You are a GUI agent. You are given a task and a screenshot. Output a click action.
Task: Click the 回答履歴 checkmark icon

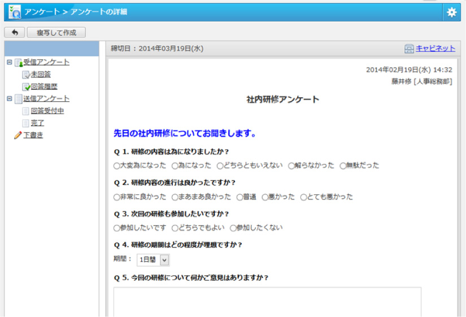coord(26,87)
